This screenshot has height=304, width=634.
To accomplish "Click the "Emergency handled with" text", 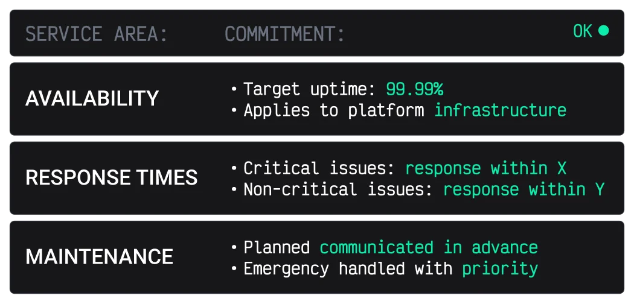I will click(x=348, y=268).
